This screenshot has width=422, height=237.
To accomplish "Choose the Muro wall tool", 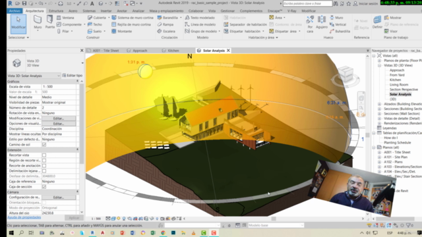I will point(38,23).
